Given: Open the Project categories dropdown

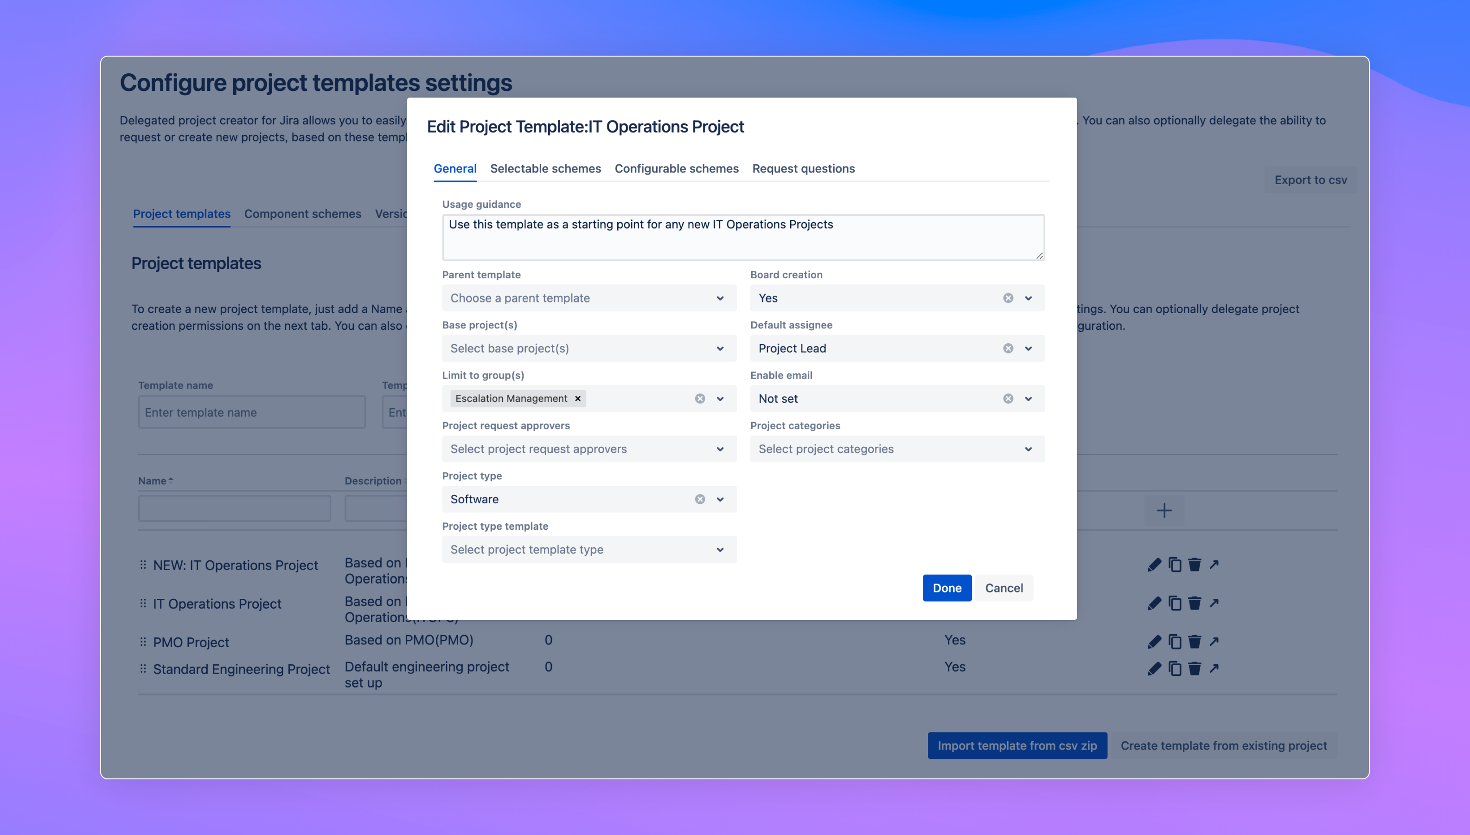Looking at the screenshot, I should pyautogui.click(x=897, y=449).
